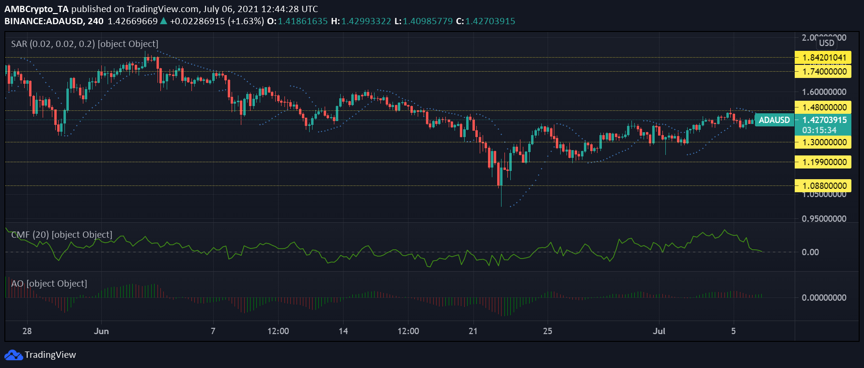The width and height of the screenshot is (864, 368).
Task: Click the CMF 0.00 axis value
Action: point(810,252)
